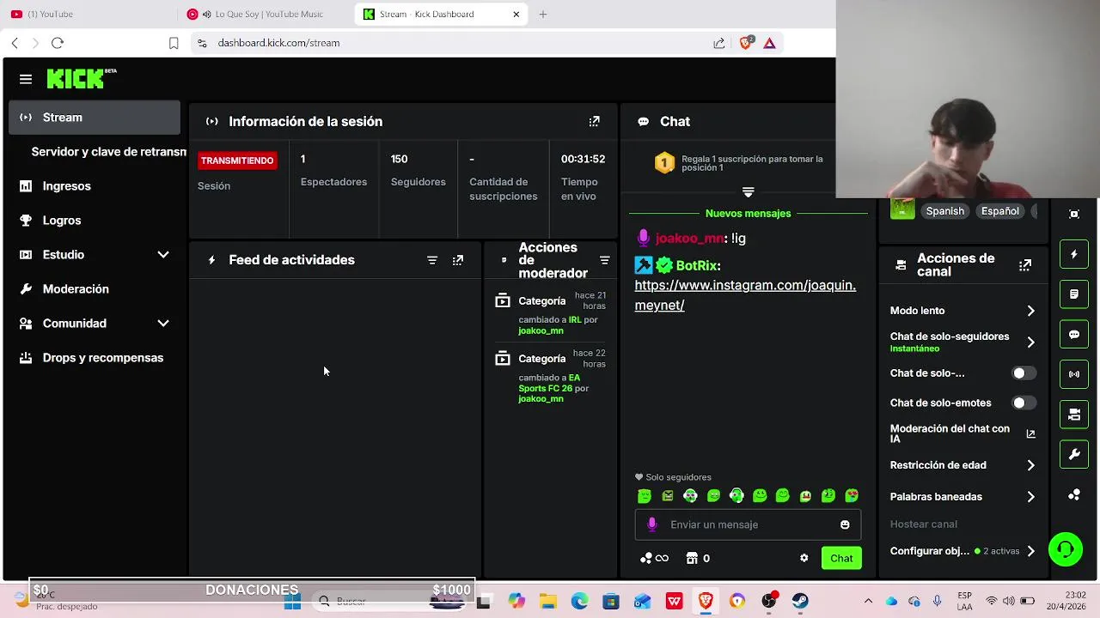Click the three-dots Kicks icon on right rail
The width and height of the screenshot is (1100, 618).
pos(1074,495)
